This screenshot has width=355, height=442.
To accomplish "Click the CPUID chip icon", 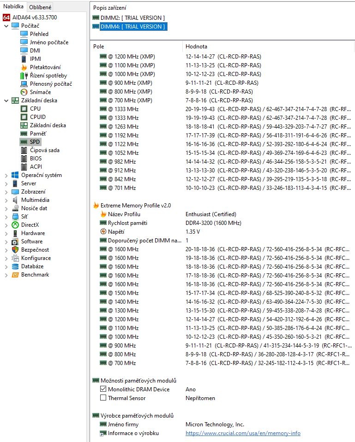I will click(x=24, y=117).
